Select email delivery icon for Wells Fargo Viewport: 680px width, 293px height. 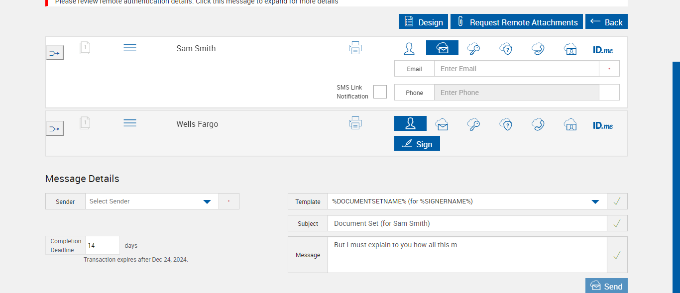point(442,124)
